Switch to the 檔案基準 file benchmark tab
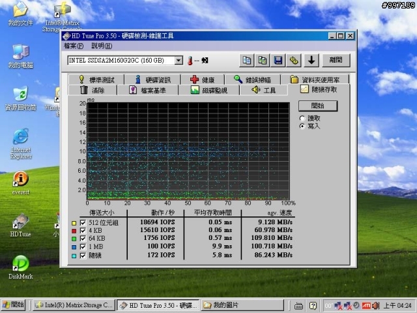The height and width of the screenshot is (313, 417). [148, 90]
